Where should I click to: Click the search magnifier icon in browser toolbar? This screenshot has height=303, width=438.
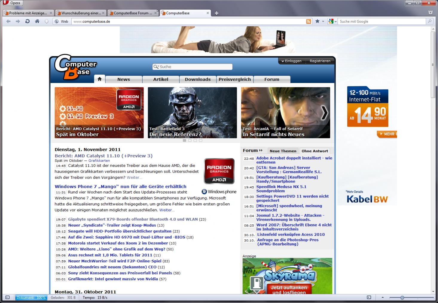pos(430,22)
